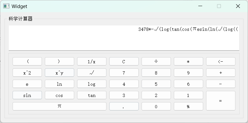The width and height of the screenshot is (248, 123).
Task: Insert an opening parenthesis
Action: [27, 61]
